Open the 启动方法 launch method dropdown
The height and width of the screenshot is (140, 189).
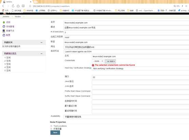pos(126,52)
